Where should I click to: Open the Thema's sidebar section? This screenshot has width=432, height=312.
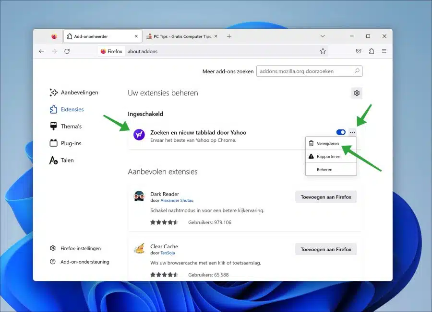[x=66, y=127]
